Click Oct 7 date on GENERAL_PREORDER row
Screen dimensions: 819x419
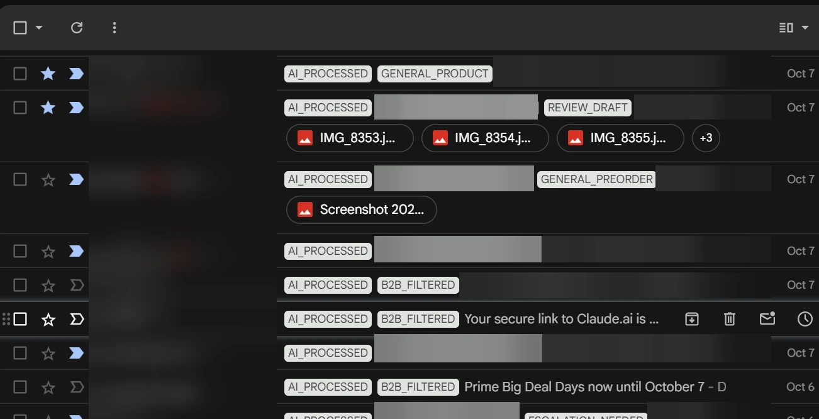click(800, 179)
